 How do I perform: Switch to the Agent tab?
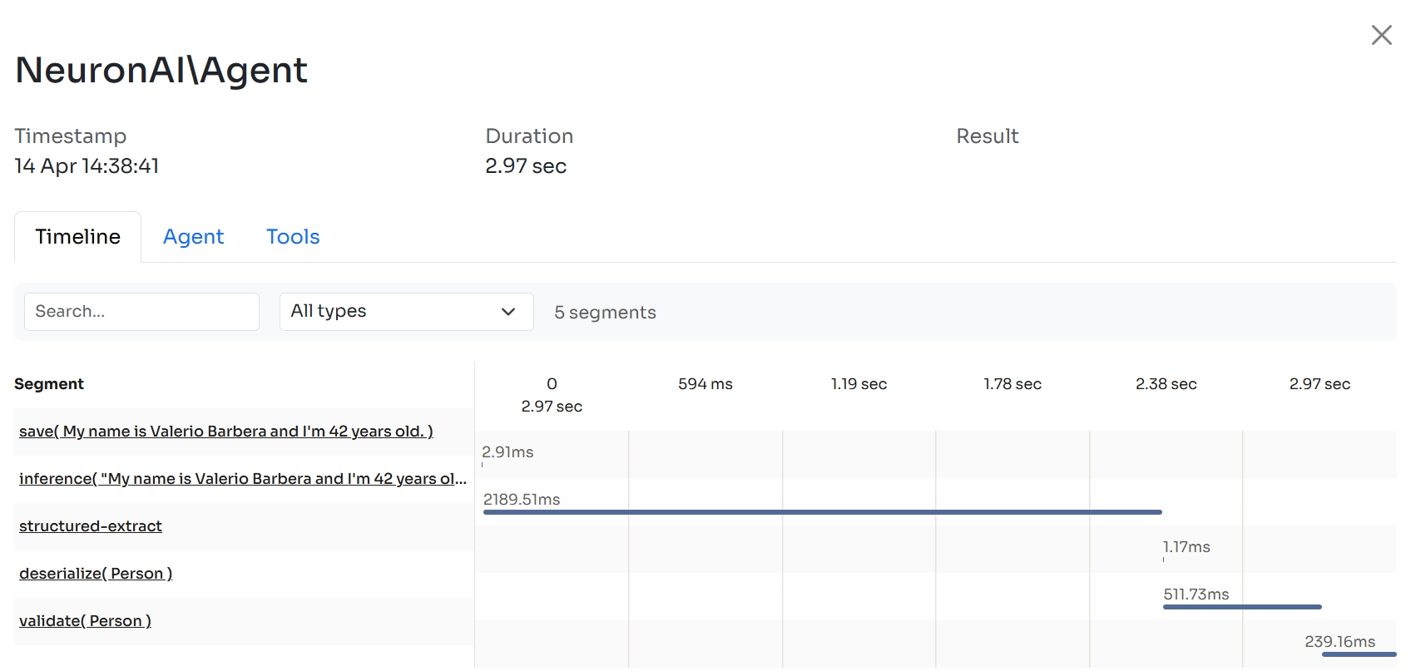[x=193, y=237]
